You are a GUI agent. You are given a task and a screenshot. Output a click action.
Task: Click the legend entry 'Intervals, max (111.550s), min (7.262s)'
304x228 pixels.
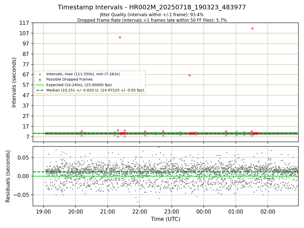[x=83, y=74]
